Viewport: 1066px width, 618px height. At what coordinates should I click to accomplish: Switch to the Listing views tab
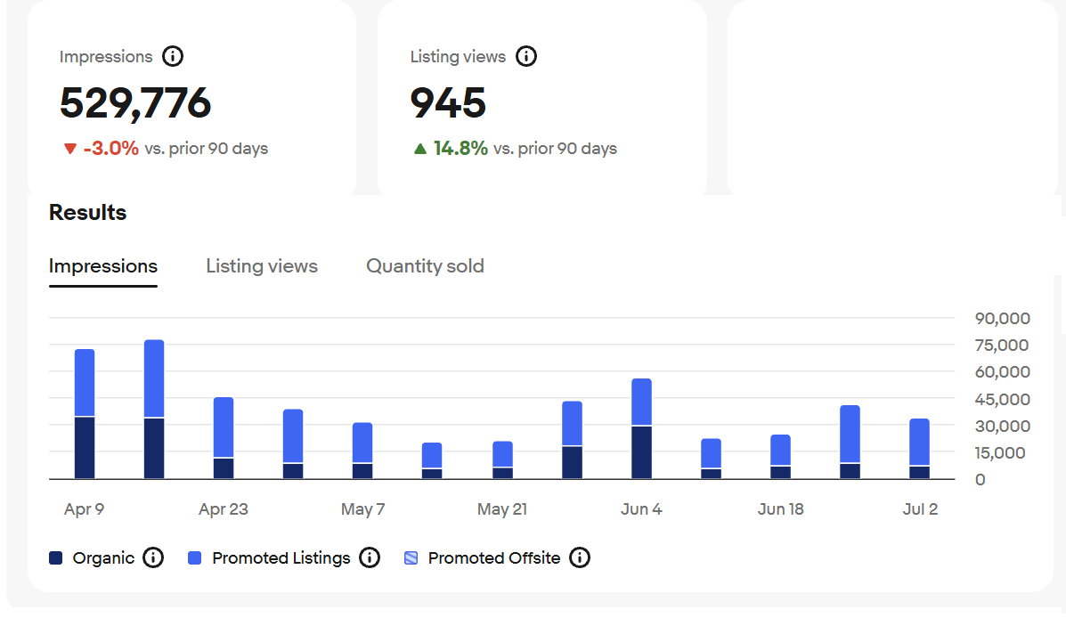click(x=262, y=266)
